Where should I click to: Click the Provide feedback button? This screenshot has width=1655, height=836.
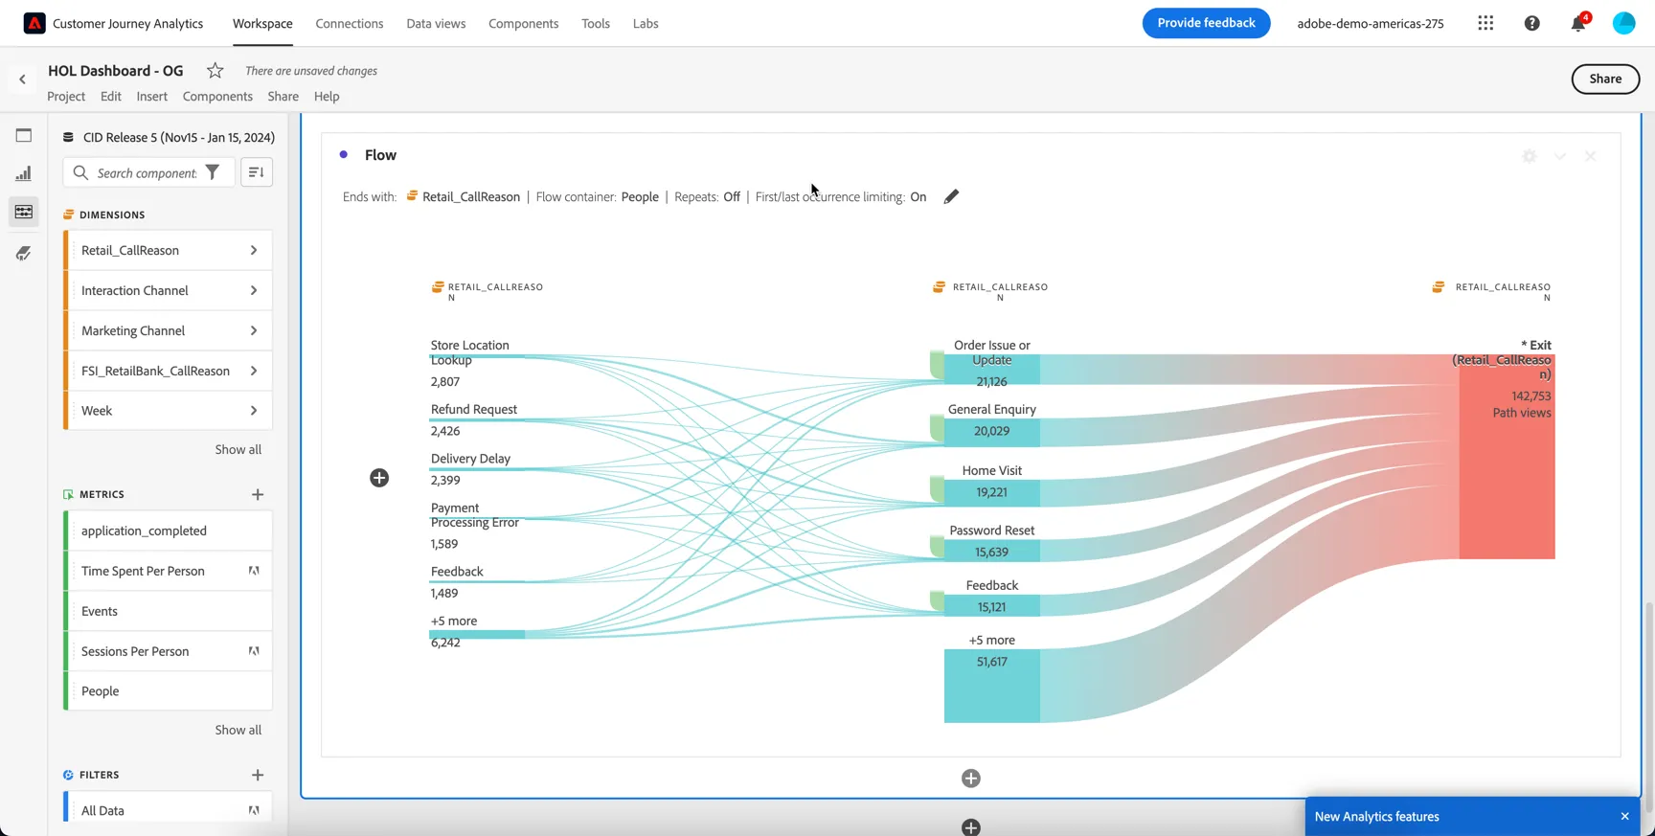coord(1207,23)
